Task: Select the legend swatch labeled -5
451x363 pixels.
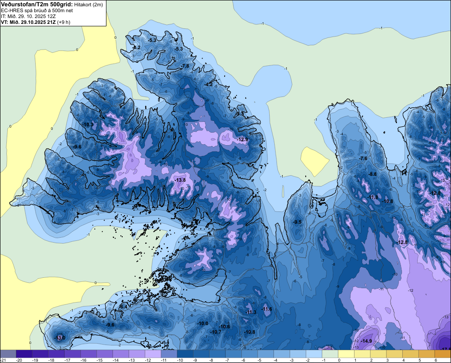Action: [266, 354]
